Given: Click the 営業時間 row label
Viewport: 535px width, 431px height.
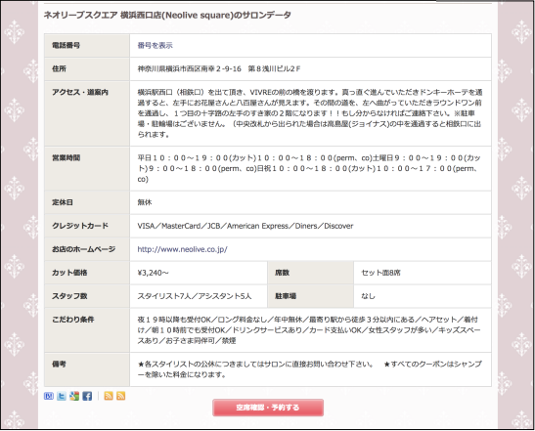Looking at the screenshot, I should (x=66, y=158).
